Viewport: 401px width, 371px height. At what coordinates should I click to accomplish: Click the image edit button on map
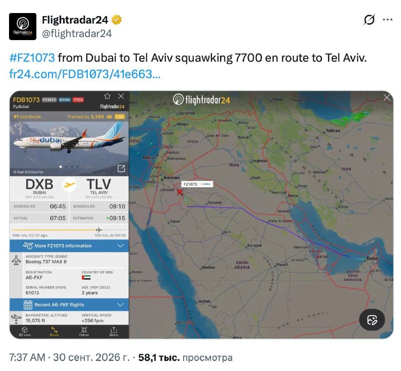point(372,320)
